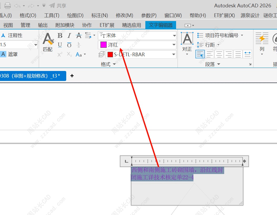277x215 pixels.
Task: Click the superscript icon
Action: [x=60, y=54]
